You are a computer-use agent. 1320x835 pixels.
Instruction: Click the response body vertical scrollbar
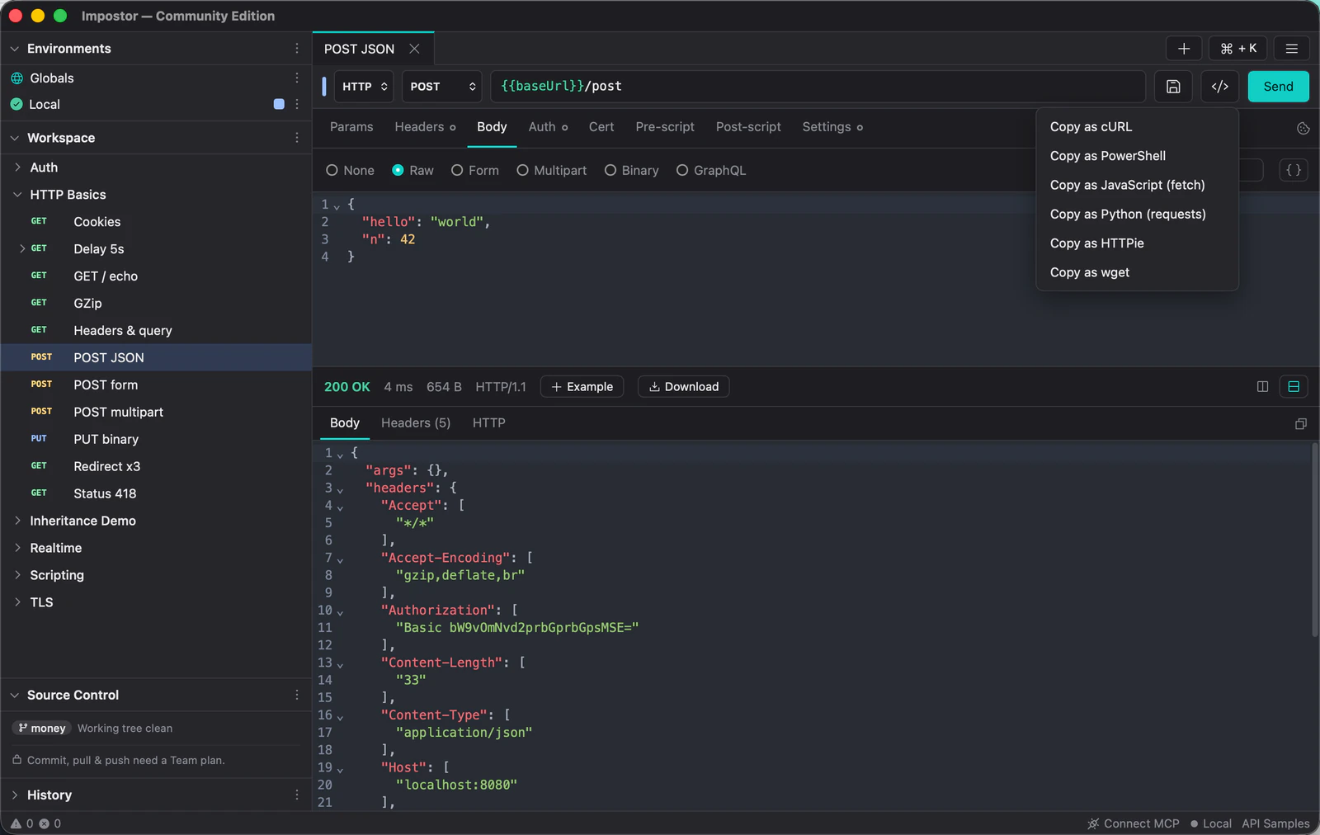[1314, 540]
